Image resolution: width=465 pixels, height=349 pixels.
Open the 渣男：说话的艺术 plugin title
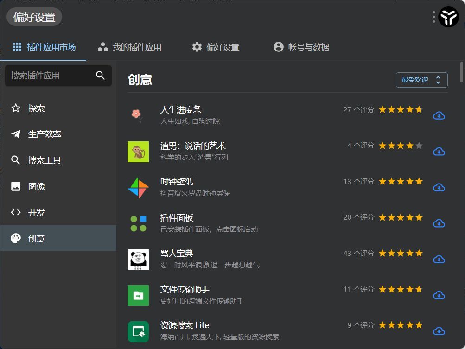point(193,146)
